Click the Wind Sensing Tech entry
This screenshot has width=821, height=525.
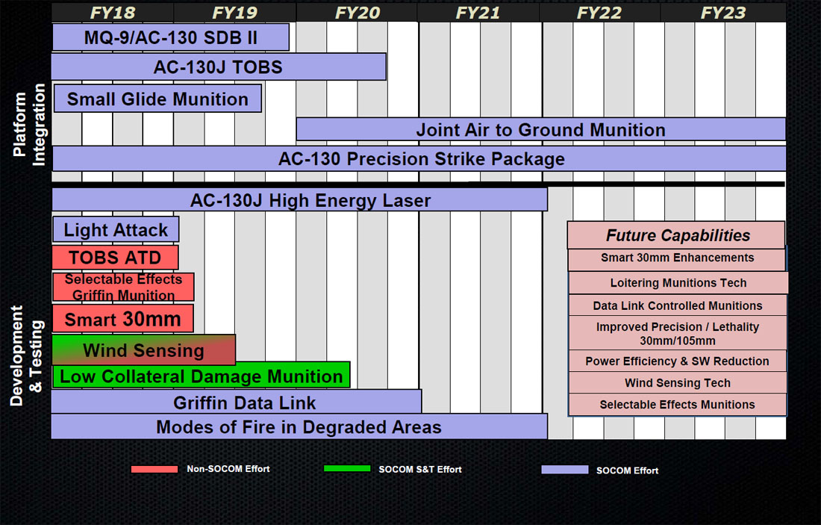coord(678,382)
